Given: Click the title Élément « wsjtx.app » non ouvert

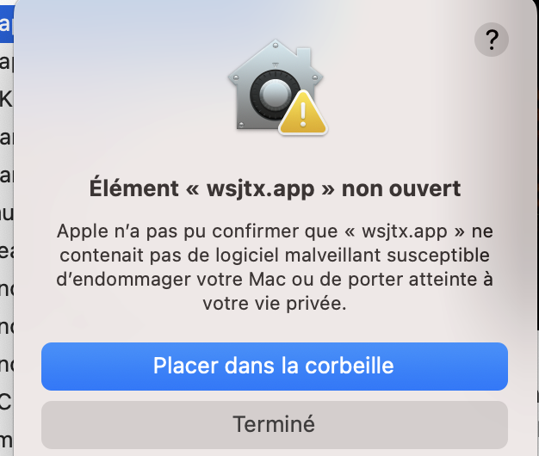Looking at the screenshot, I should (x=275, y=188).
